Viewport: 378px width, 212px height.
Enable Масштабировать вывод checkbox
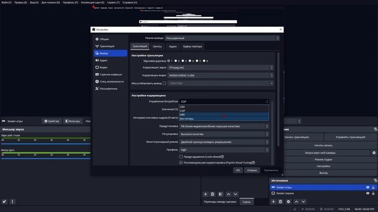tap(164, 83)
